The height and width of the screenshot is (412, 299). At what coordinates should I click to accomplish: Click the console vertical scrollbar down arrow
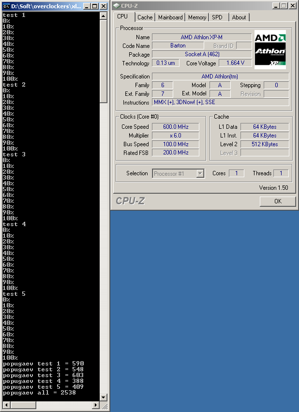[104, 397]
